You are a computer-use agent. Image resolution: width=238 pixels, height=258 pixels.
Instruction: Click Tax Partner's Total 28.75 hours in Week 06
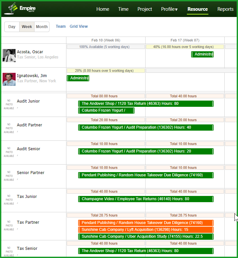tap(105, 215)
